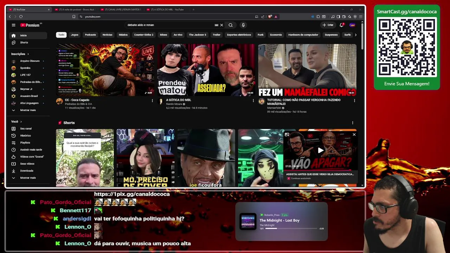Screen dimensions: 450x253
Task: Open a new browser tab
Action: (x=193, y=9)
